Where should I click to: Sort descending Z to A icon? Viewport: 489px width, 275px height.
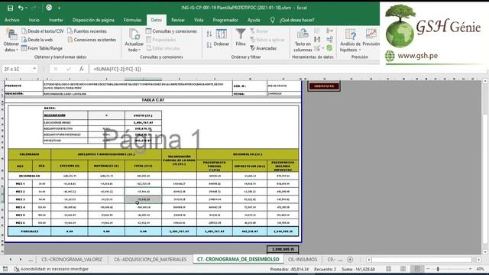click(209, 45)
